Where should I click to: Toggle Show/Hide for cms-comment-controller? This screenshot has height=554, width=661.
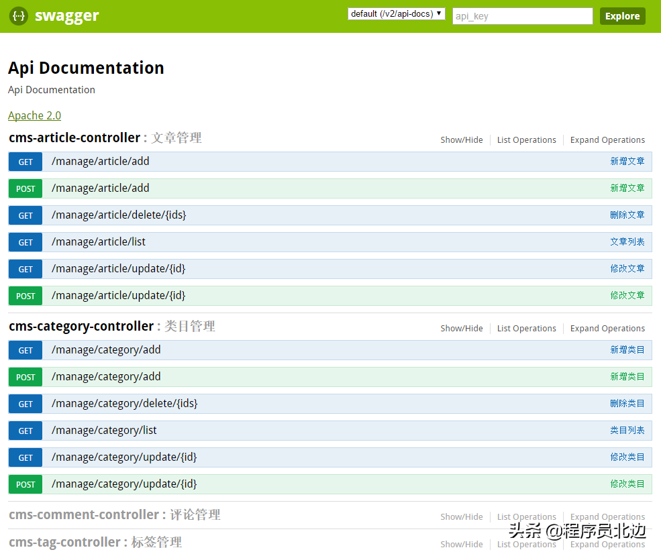pyautogui.click(x=461, y=516)
